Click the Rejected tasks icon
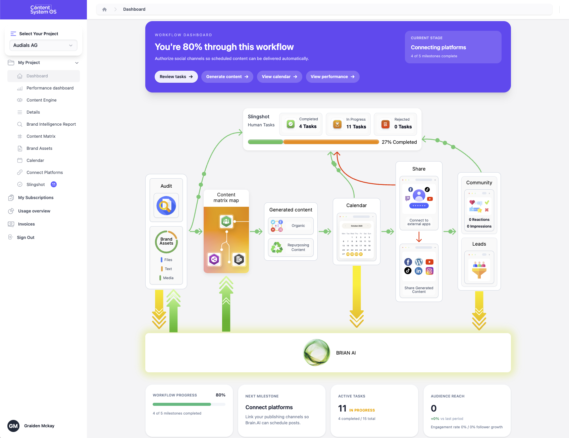Viewport: 569px width, 438px height. tap(385, 124)
